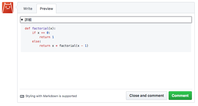Click "factorial" in the def line
Viewport: 198px width, 106px height.
pos(40,28)
